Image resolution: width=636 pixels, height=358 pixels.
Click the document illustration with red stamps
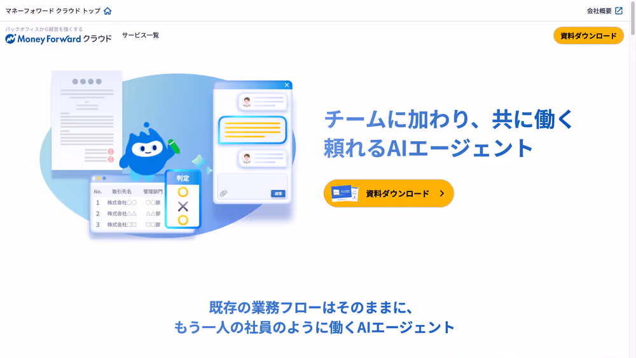point(86,120)
